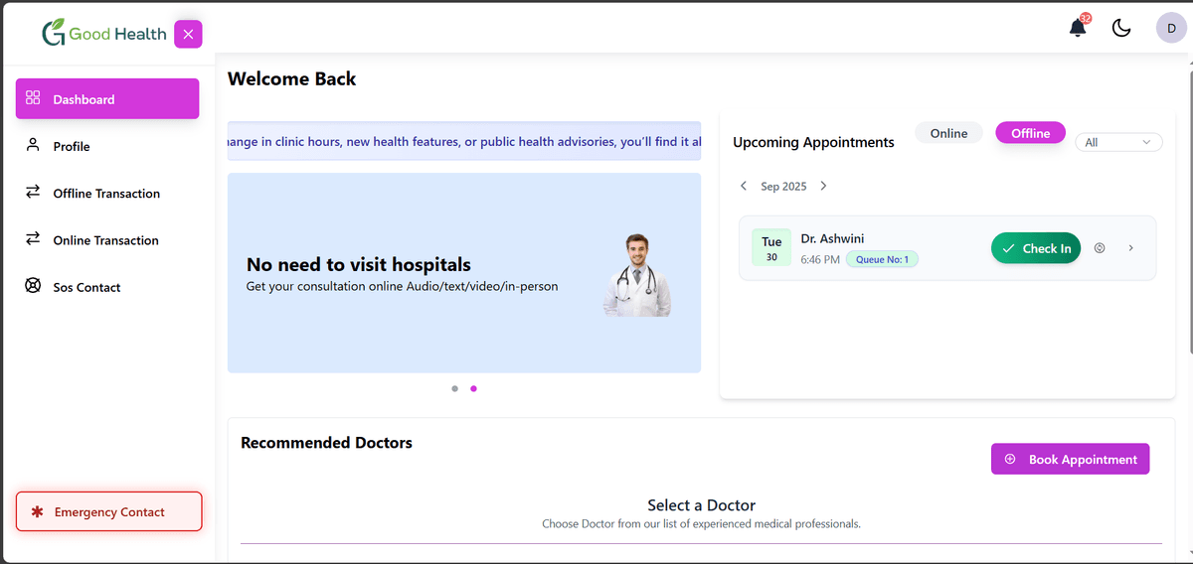
Task: Click the doctor image in banner
Action: [637, 275]
